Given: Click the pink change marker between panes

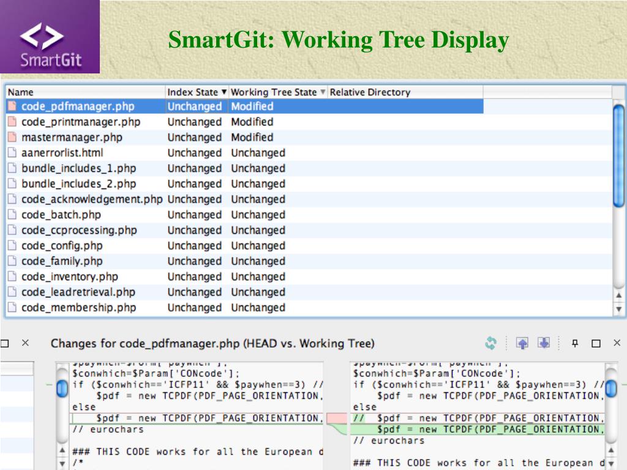Looking at the screenshot, I should point(337,418).
